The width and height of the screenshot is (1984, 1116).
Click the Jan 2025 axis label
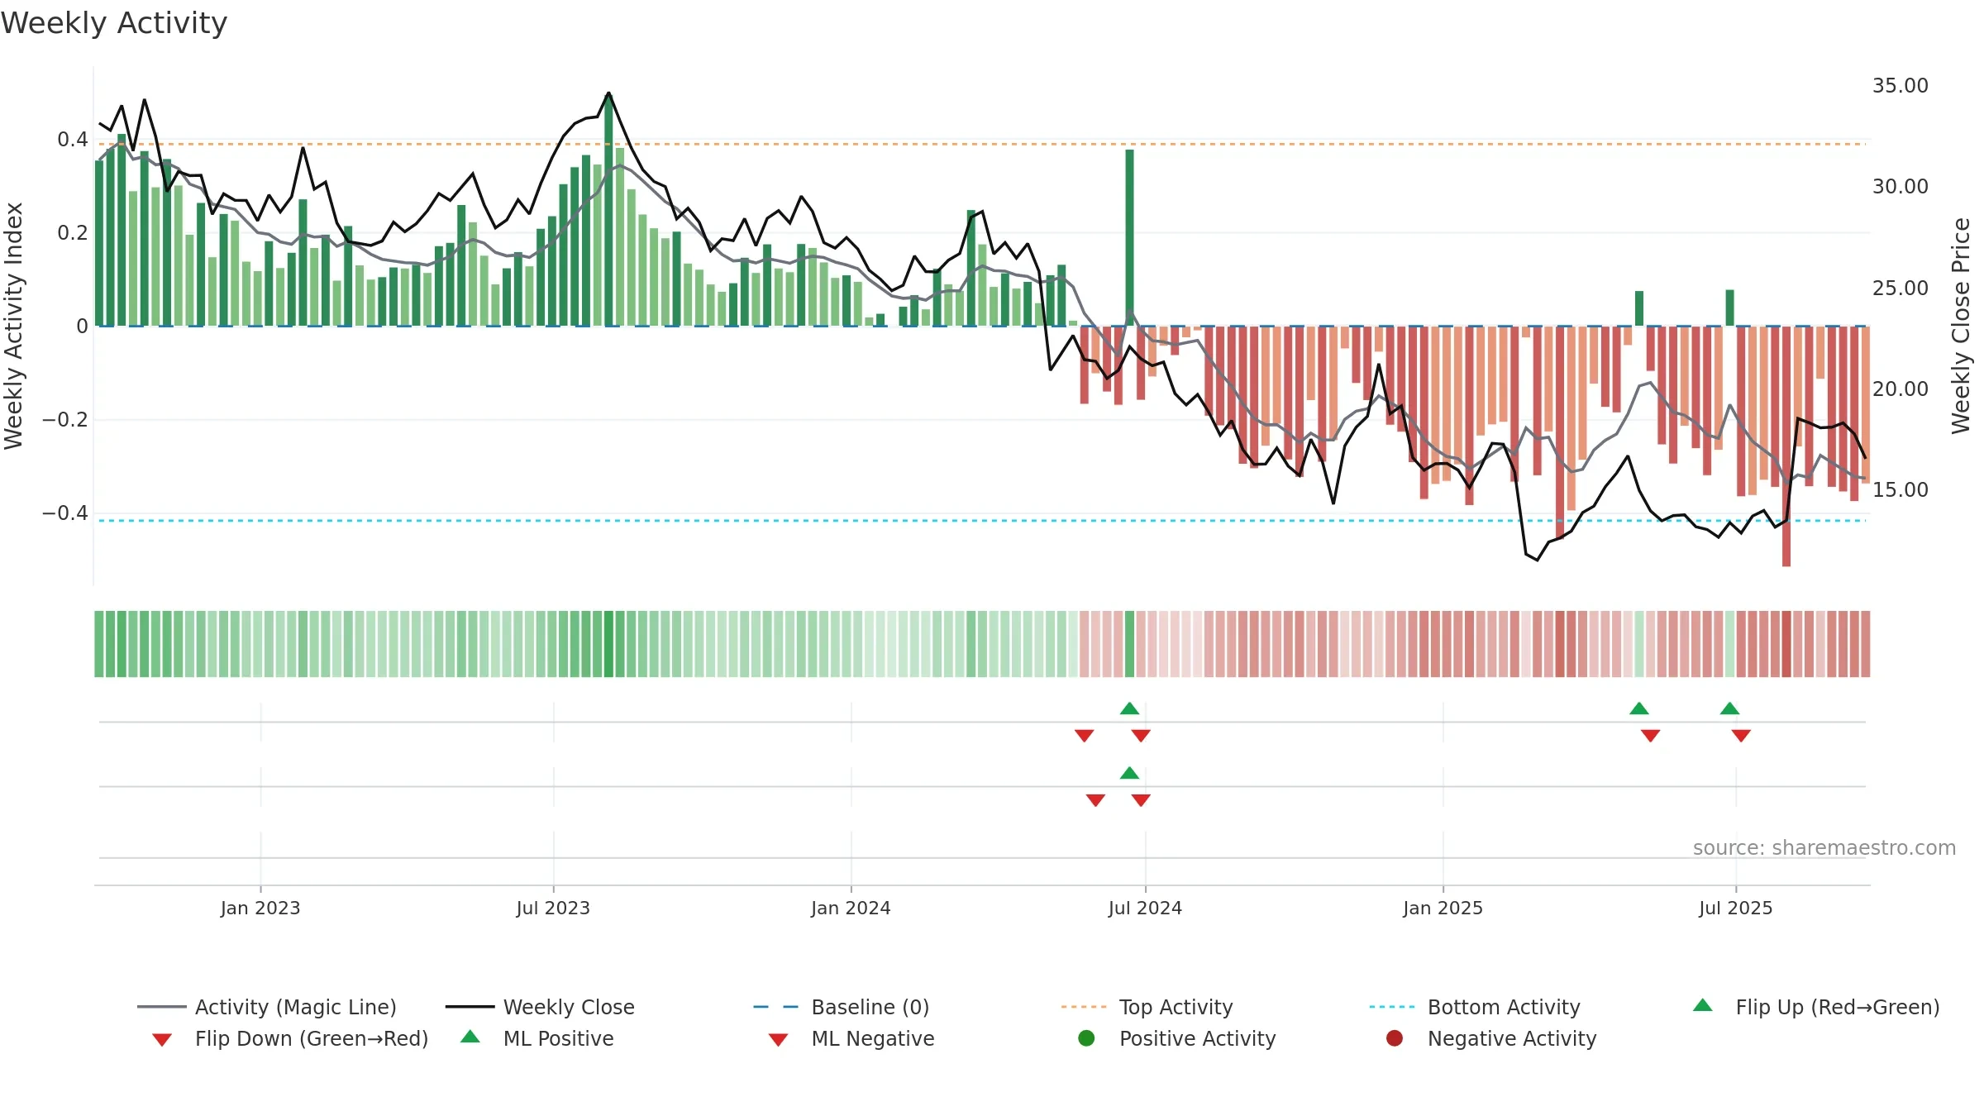click(x=1443, y=908)
